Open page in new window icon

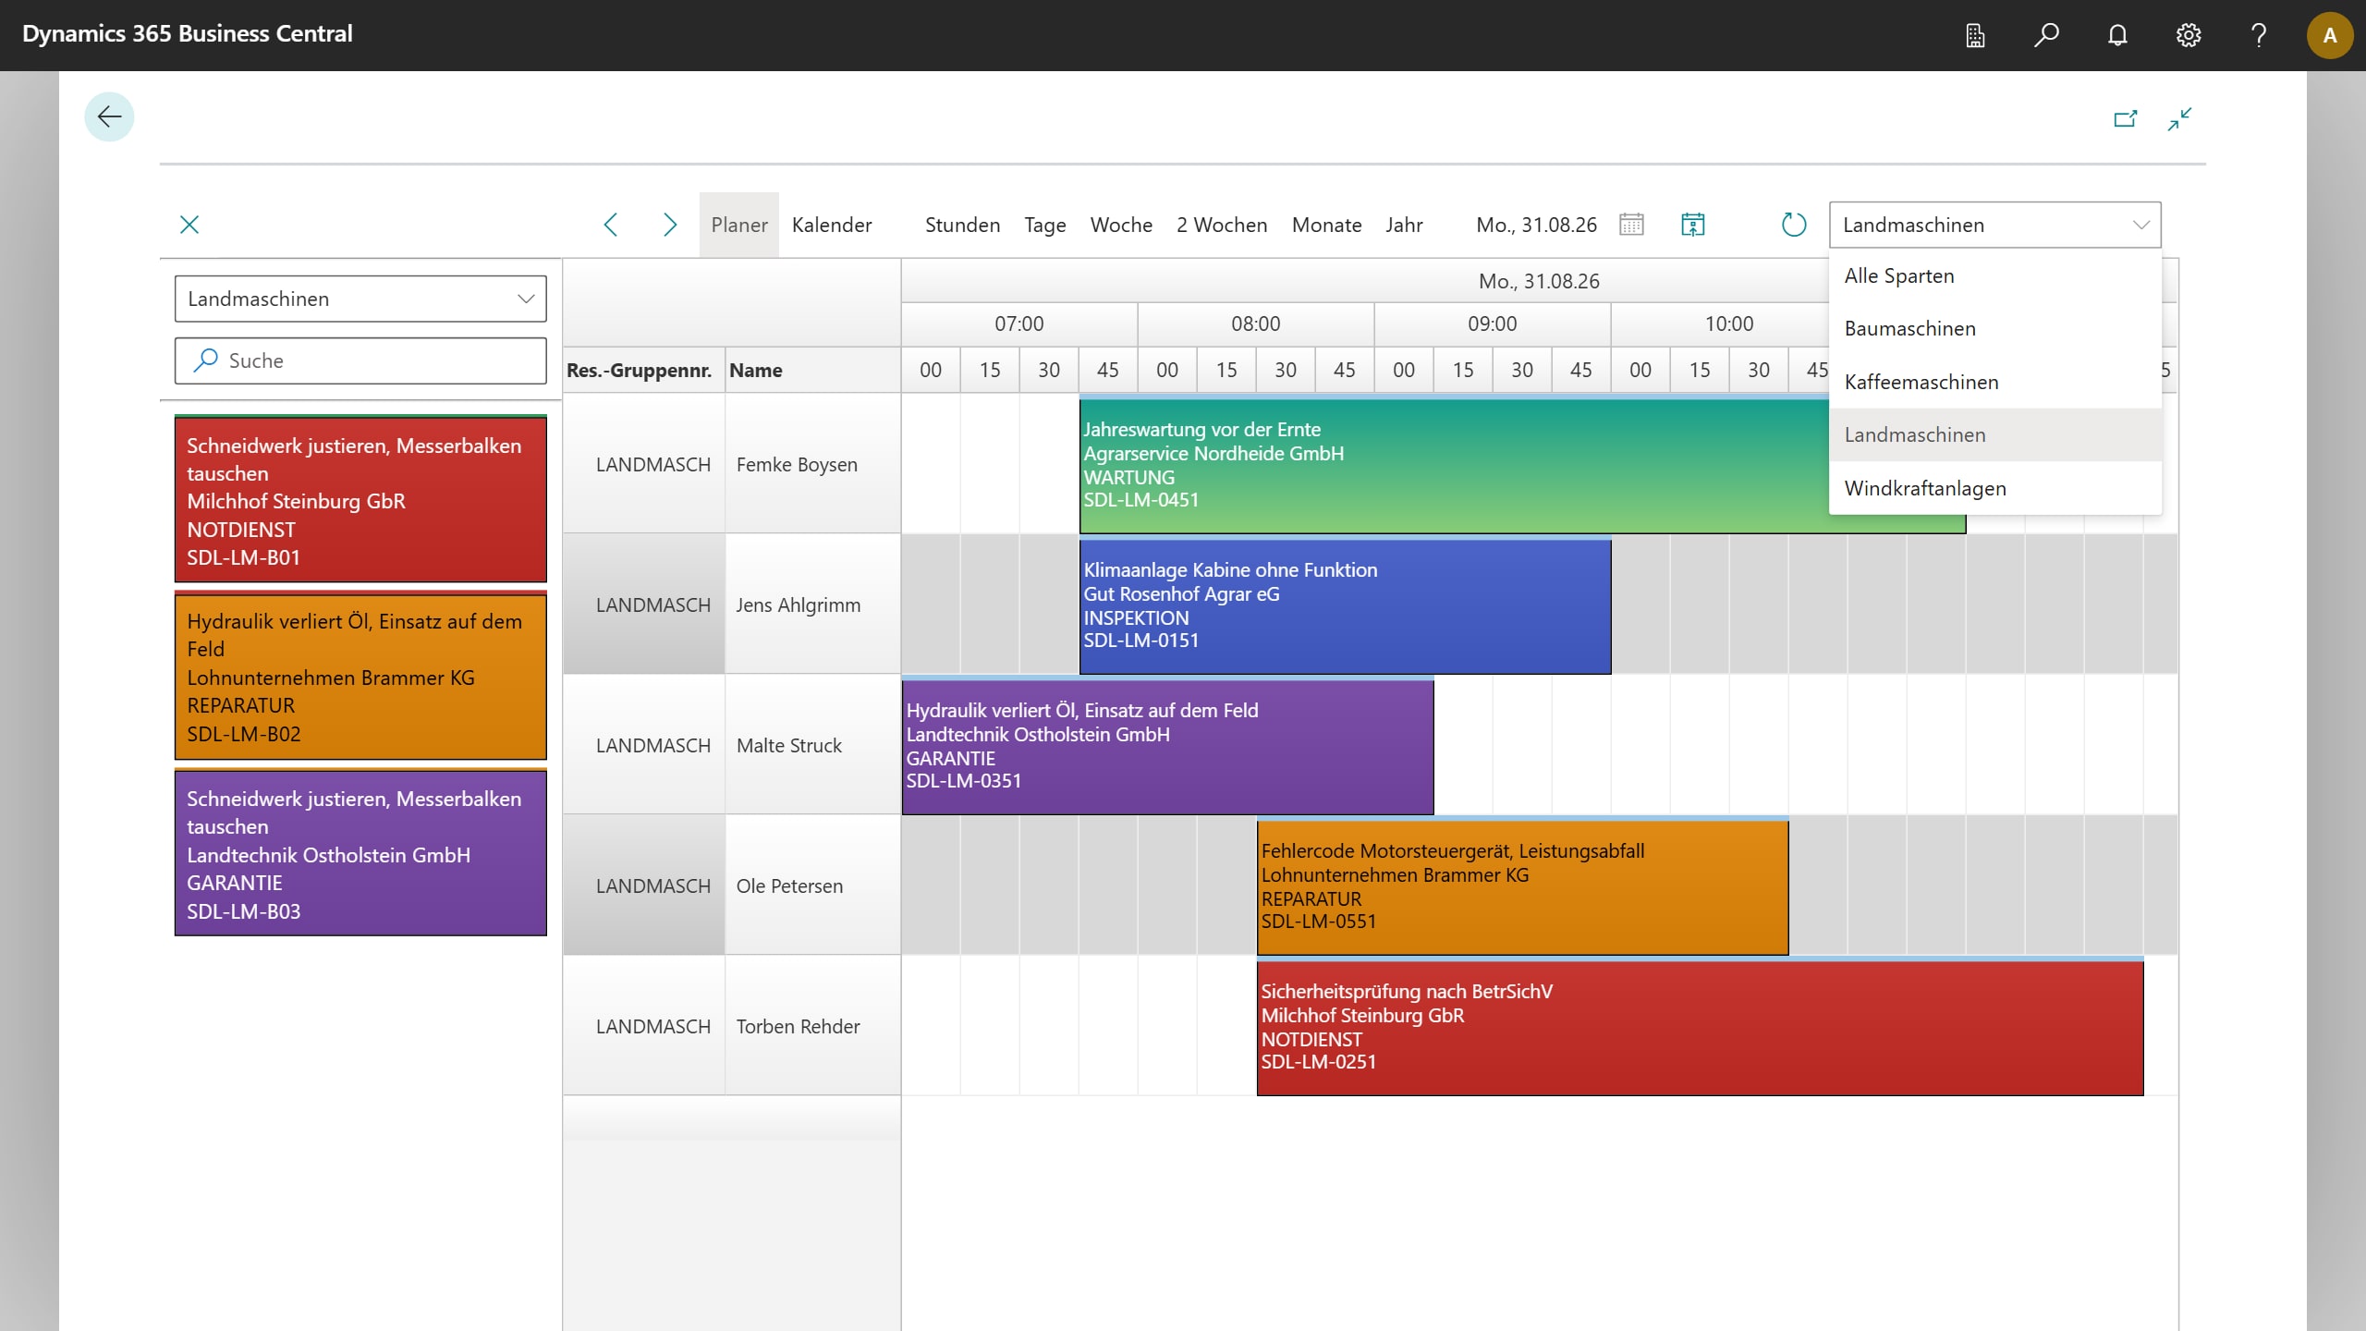click(x=2125, y=118)
